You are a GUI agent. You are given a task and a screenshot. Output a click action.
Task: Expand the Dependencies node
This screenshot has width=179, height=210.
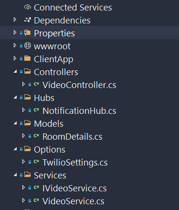point(15,20)
